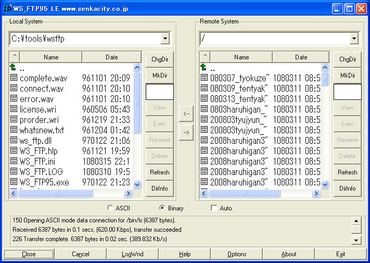This screenshot has height=263, width=370.
Task: Click the Cancel button
Action: click(81, 254)
